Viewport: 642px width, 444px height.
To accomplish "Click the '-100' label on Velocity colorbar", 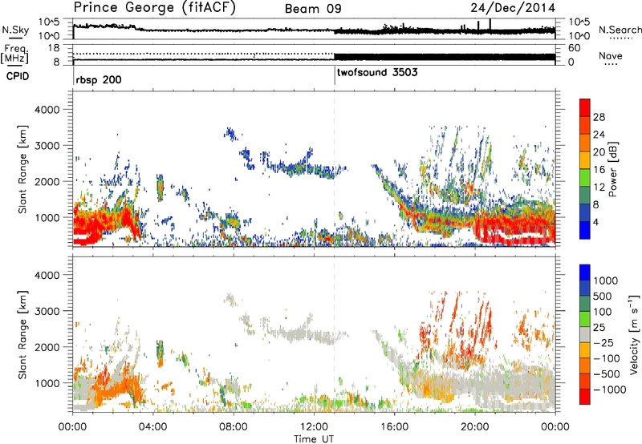I will tap(607, 358).
